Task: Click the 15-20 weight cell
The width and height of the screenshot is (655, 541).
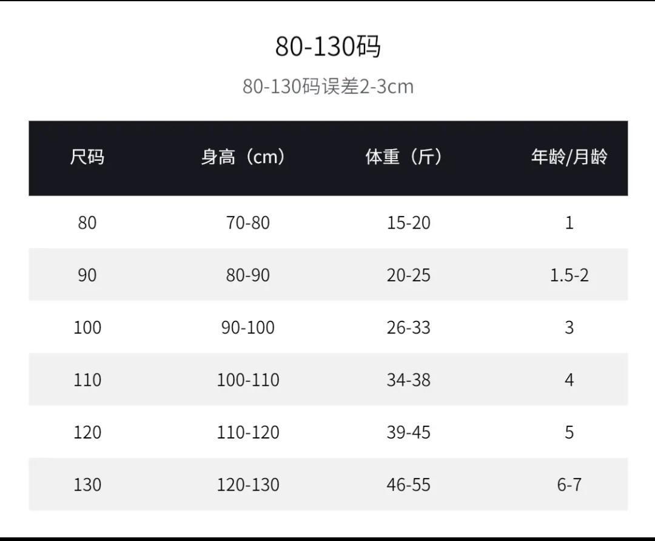Action: [x=408, y=223]
